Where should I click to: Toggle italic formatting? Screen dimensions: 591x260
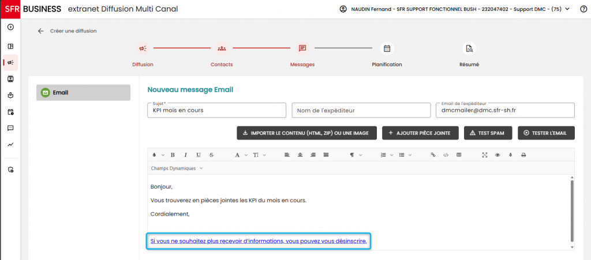pyautogui.click(x=185, y=155)
